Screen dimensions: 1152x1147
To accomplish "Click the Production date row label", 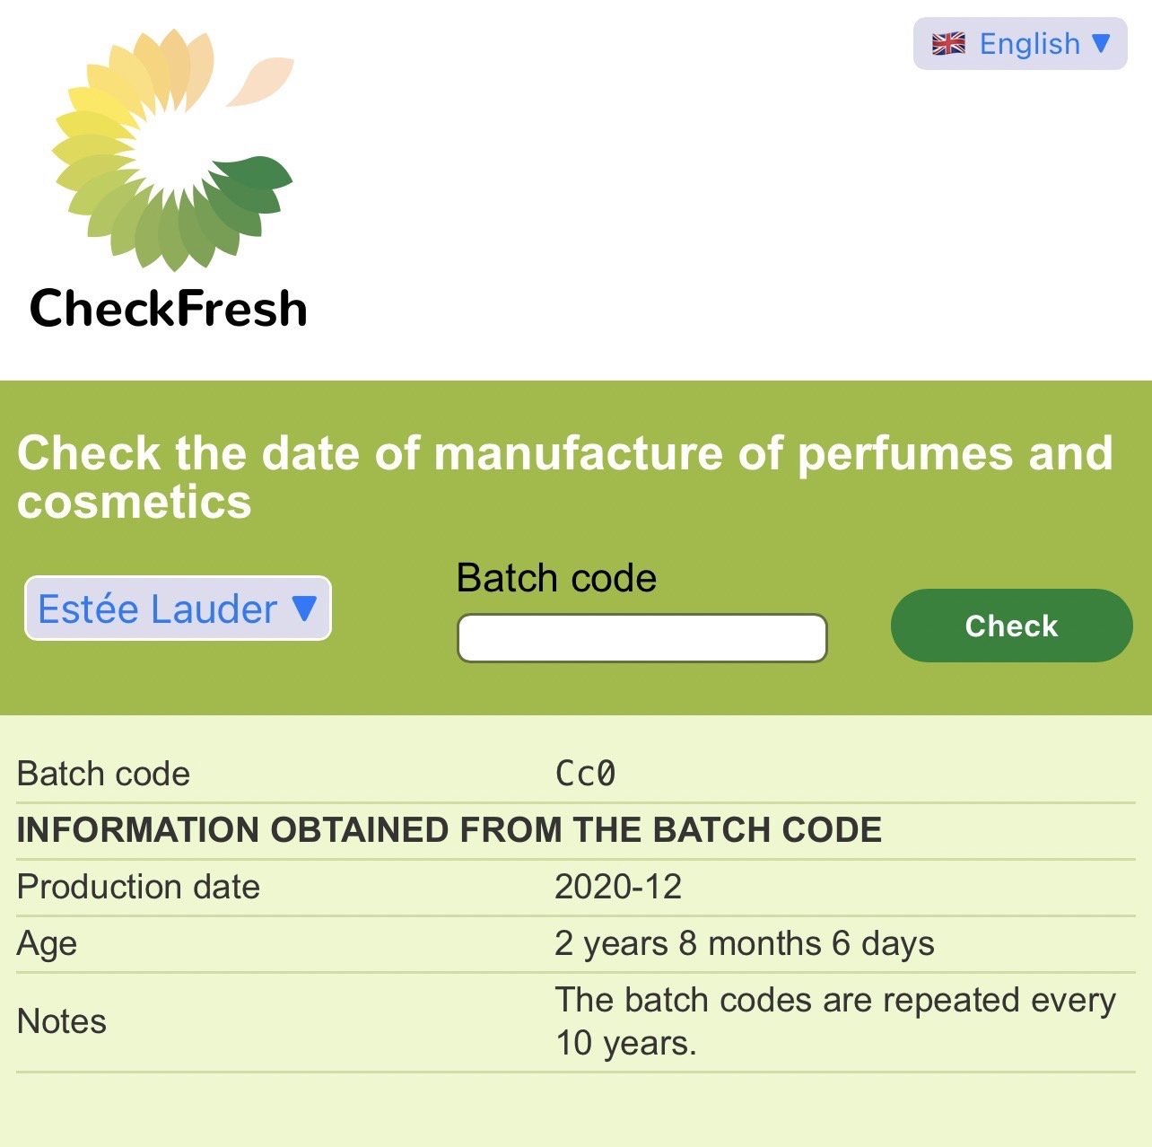I will pos(138,887).
